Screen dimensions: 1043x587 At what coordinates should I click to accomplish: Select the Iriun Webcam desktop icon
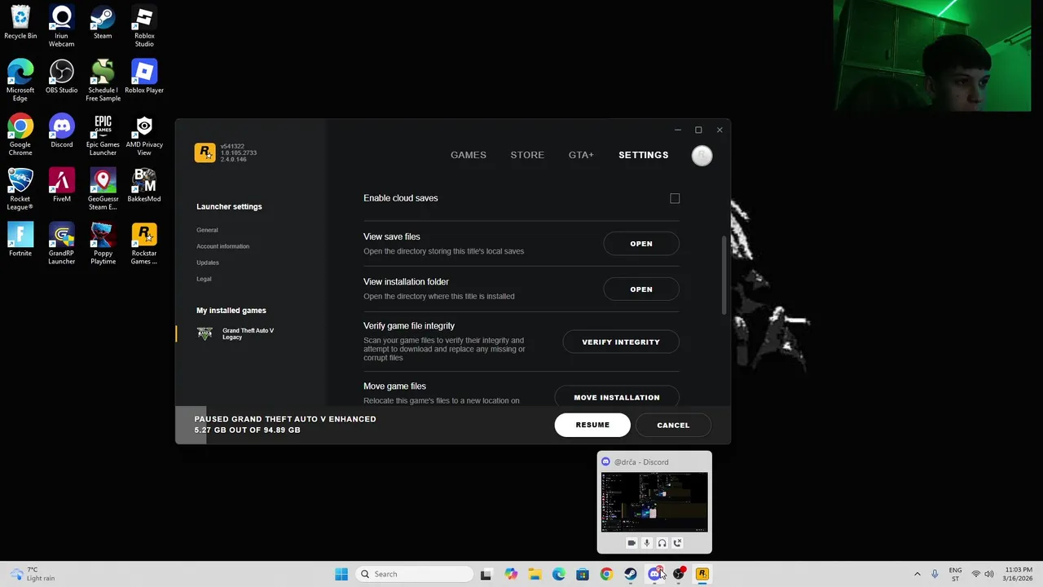click(61, 27)
